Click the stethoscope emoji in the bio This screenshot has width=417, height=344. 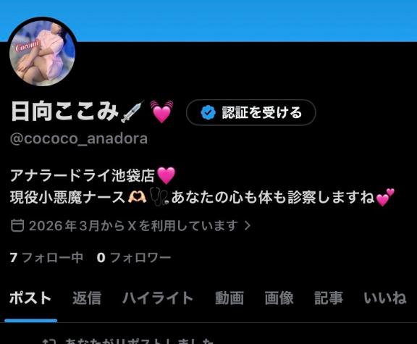(159, 198)
